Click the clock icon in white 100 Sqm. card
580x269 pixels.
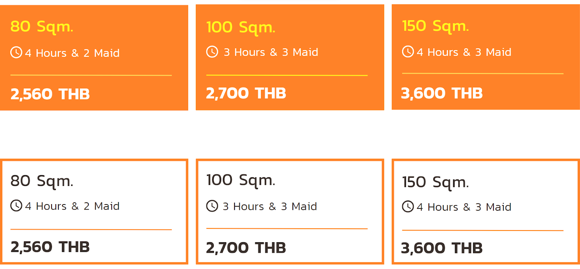[x=212, y=206]
